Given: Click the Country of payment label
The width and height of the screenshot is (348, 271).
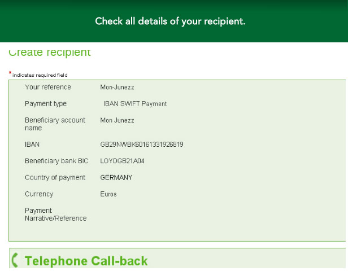Looking at the screenshot, I should (x=55, y=178).
